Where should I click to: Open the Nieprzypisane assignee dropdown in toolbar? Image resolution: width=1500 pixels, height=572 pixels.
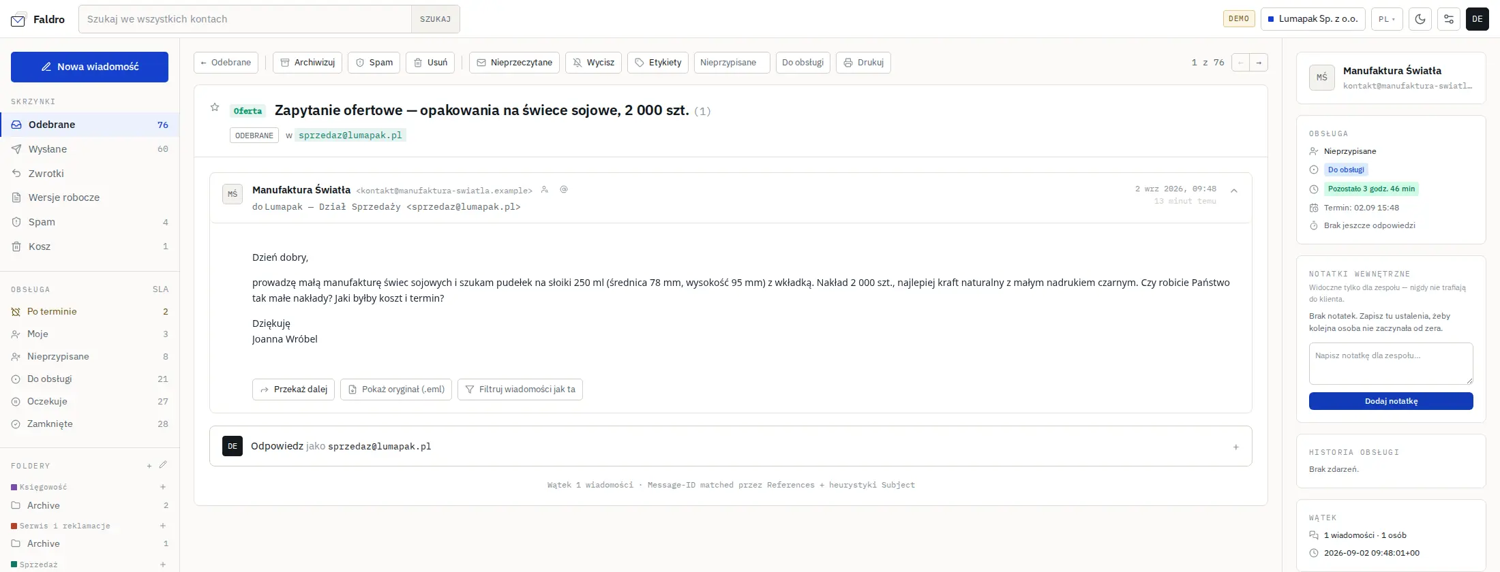point(732,63)
